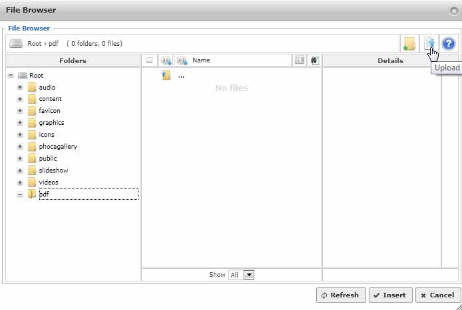Expand the icons folder
This screenshot has width=462, height=310.
point(20,135)
